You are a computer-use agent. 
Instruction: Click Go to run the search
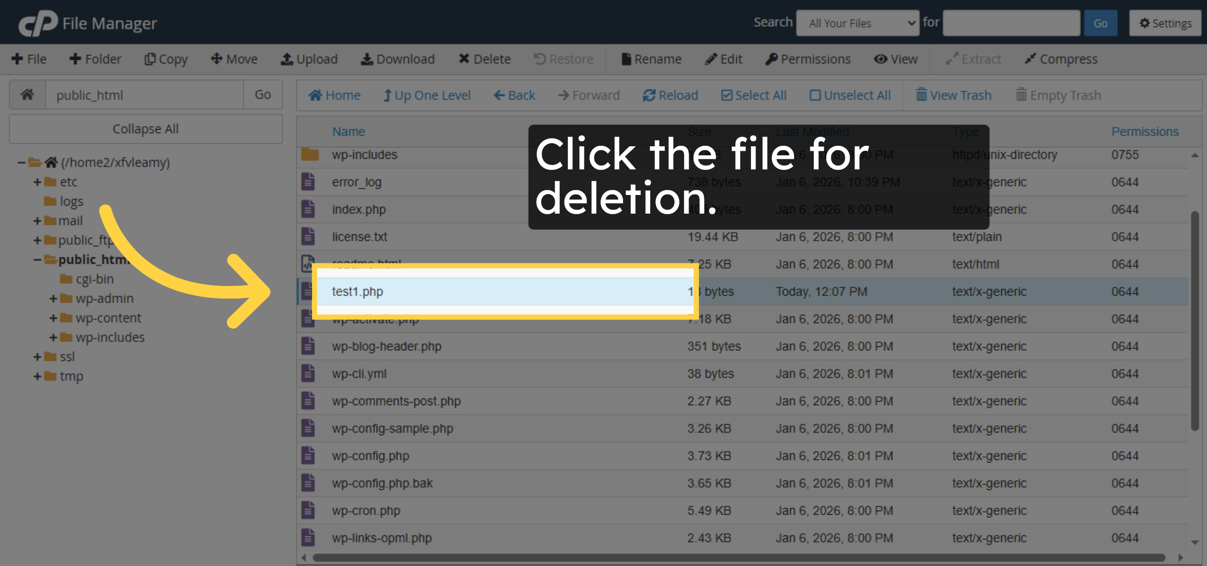coord(1100,23)
